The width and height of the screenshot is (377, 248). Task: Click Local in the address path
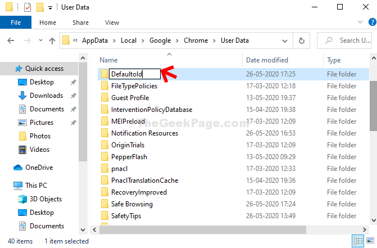point(129,40)
